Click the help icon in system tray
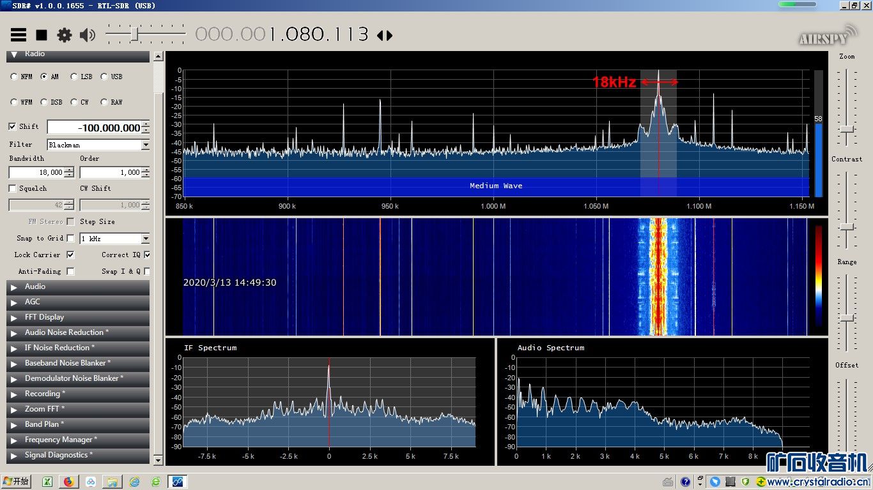The image size is (873, 490). click(685, 482)
